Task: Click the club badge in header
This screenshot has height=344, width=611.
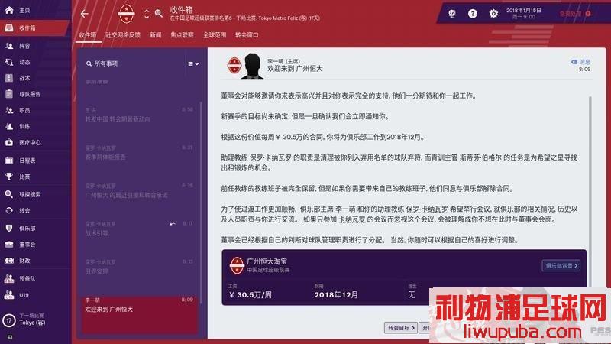Action: (126, 14)
